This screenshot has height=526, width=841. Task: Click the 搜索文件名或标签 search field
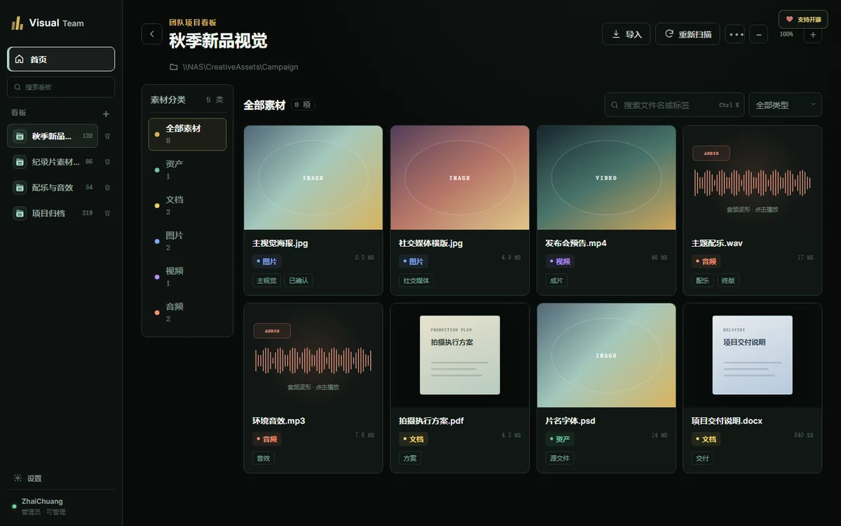point(674,104)
